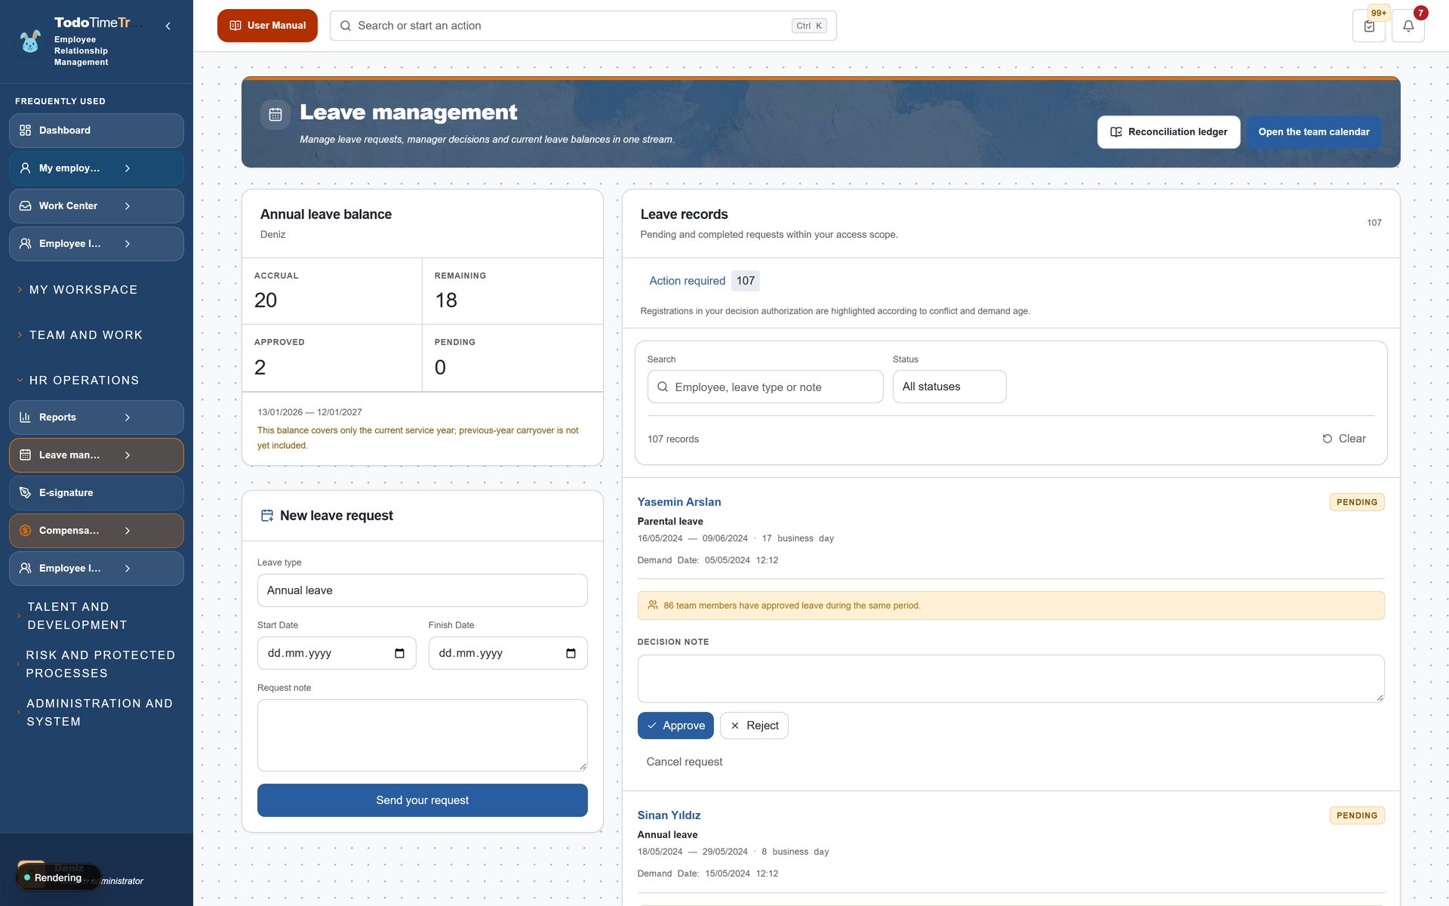The height and width of the screenshot is (906, 1449).
Task: Open the Finish Date calendar picker icon
Action: point(571,653)
